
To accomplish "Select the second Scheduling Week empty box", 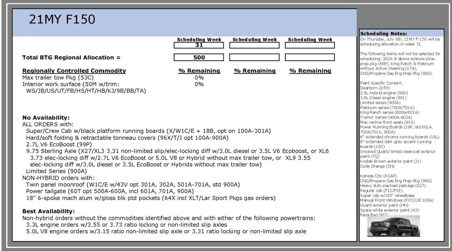I will [254, 45].
